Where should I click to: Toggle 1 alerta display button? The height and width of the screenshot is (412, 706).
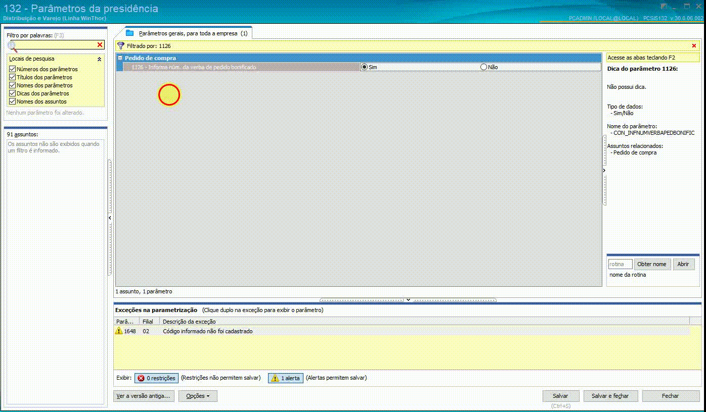pos(286,378)
